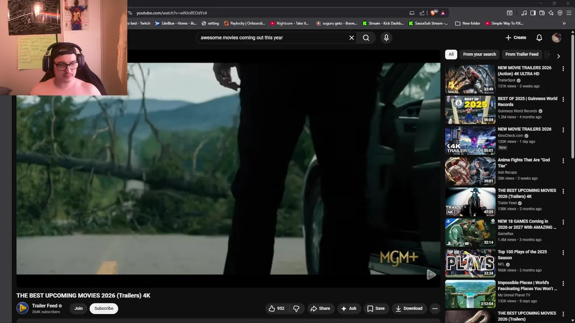Viewport: 575px width, 323px height.
Task: Open BEST OF 2025 Guinness thumbnail
Action: tap(470, 110)
